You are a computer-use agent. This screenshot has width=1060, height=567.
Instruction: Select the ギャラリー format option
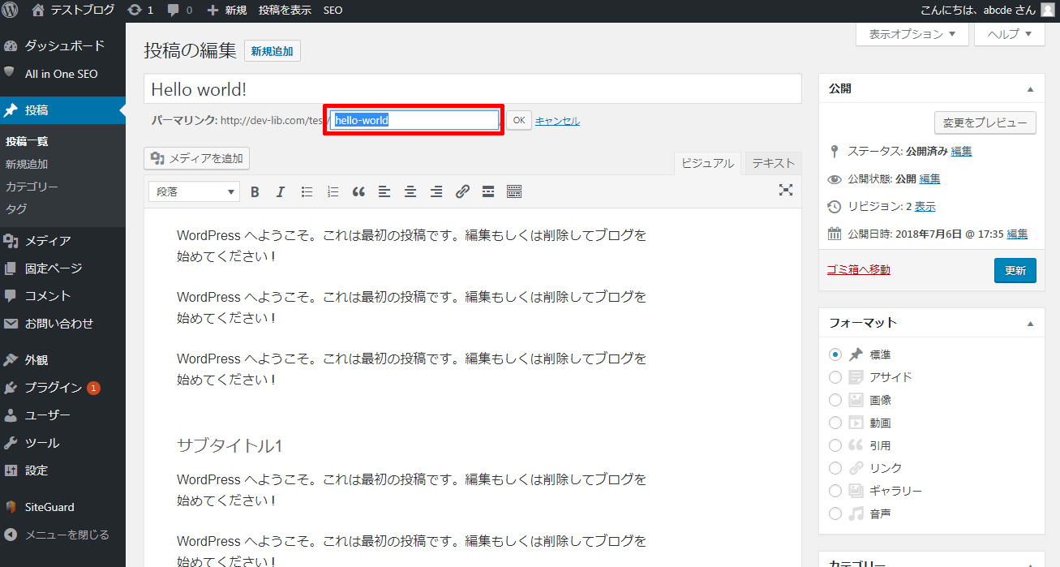coord(835,491)
